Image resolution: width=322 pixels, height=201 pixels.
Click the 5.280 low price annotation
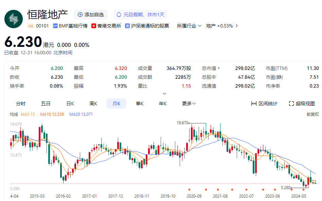tap(286, 188)
